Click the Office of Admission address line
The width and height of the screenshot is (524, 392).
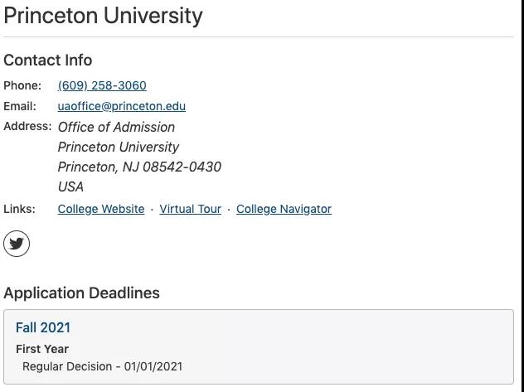(x=116, y=128)
